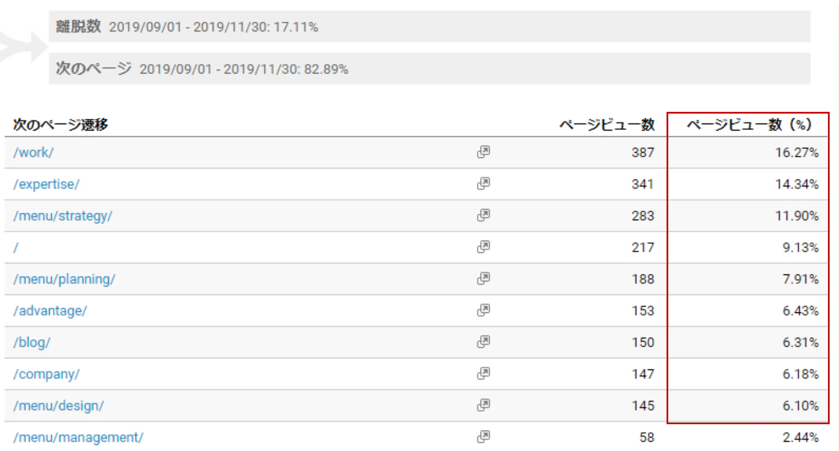Open the /work/ page link
The image size is (839, 451).
33,153
